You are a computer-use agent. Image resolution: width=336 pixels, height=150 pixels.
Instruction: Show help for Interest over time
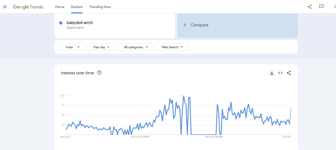(x=99, y=73)
